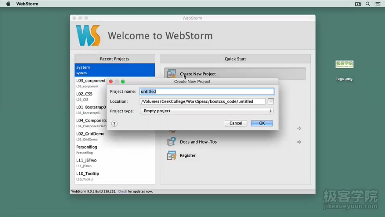385x217 pixels.
Task: Select L04_Componets recent project
Action: pos(91,123)
